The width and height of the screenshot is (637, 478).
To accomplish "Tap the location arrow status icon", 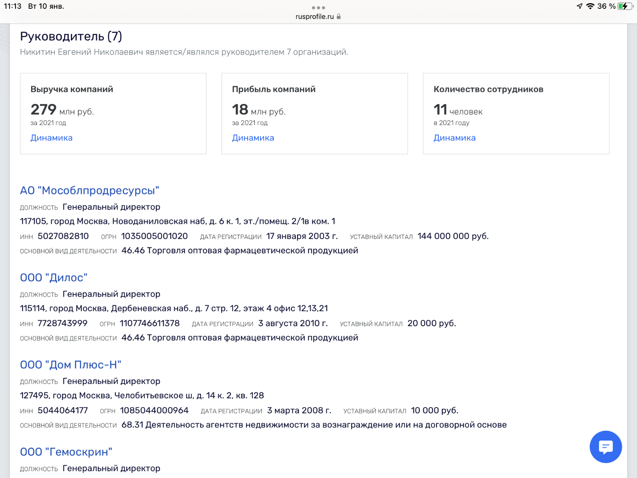I will click(580, 6).
